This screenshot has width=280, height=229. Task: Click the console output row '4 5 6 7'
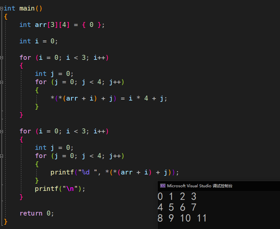point(177,207)
